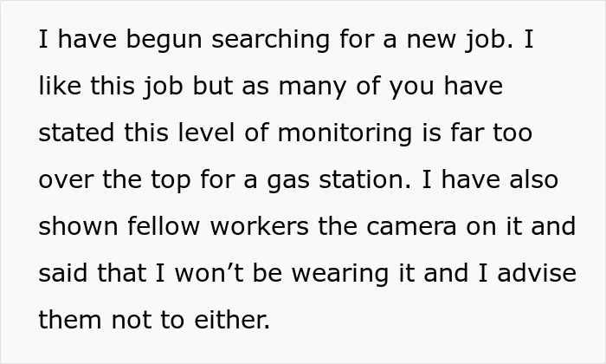The height and width of the screenshot is (364, 606).
Task: Click the word "also" ending fourth line
Action: click(534, 179)
